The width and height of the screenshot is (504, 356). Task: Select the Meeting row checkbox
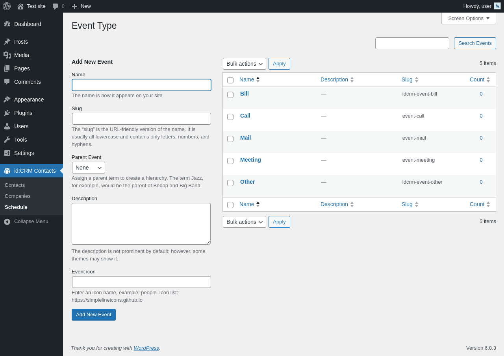(x=230, y=161)
